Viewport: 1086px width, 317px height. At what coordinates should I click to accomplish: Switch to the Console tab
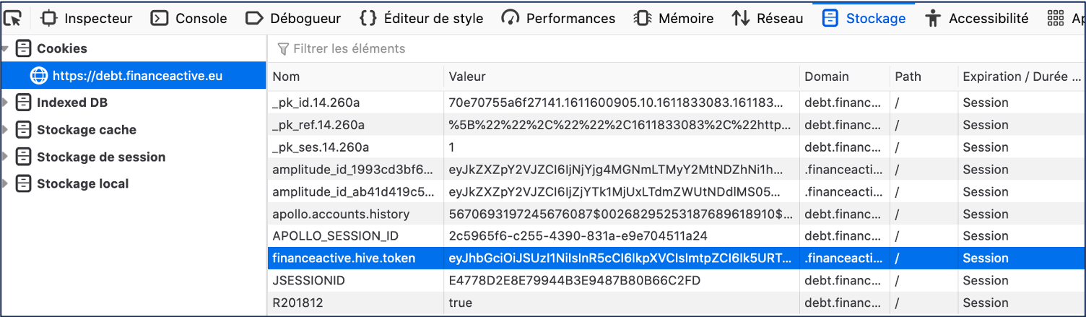[188, 18]
